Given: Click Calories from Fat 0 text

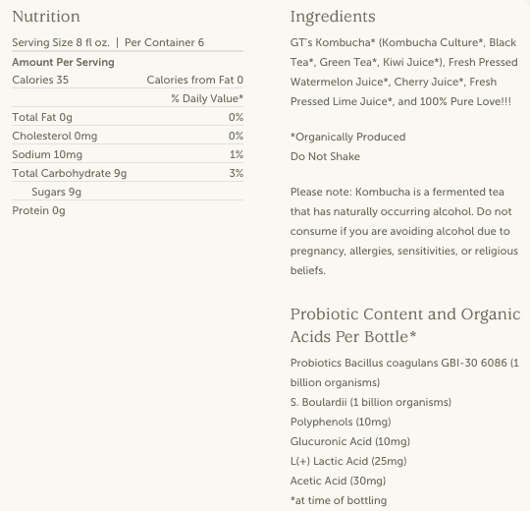Looking at the screenshot, I should coord(195,80).
